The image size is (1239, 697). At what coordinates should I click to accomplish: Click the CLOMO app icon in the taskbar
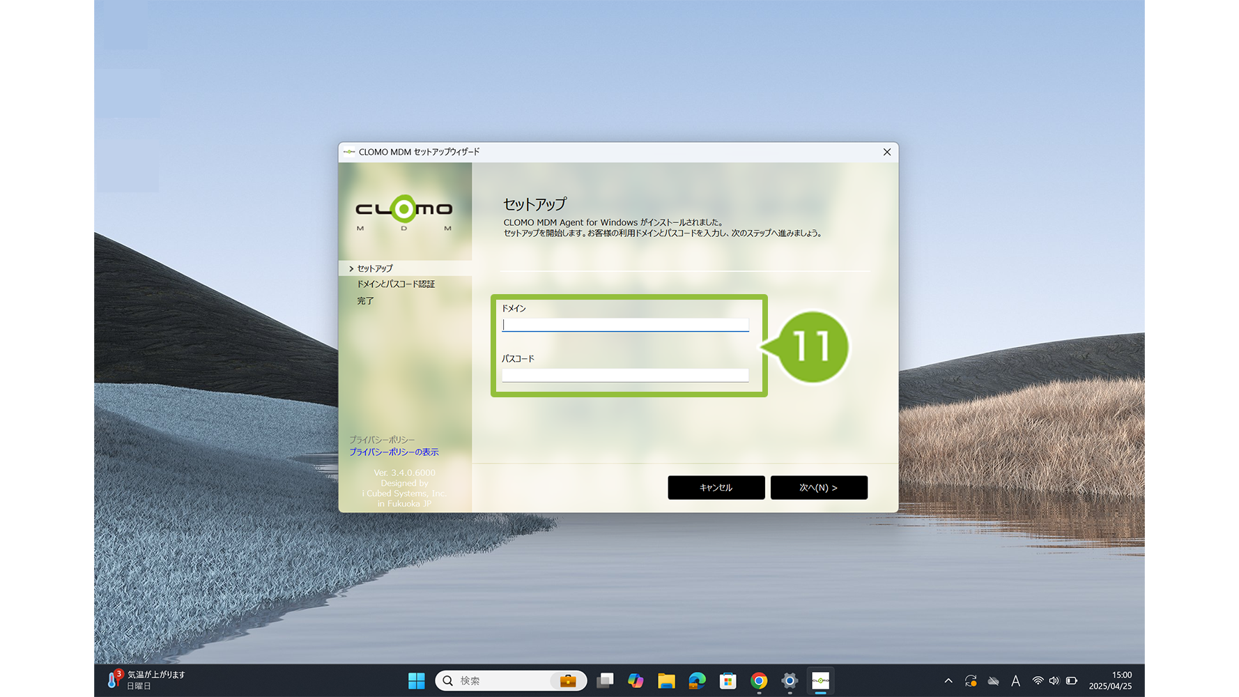click(x=821, y=681)
